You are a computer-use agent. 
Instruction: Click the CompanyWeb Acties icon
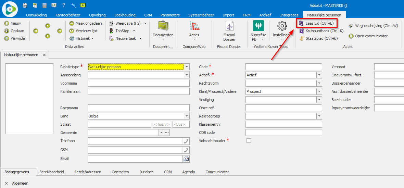click(x=194, y=26)
